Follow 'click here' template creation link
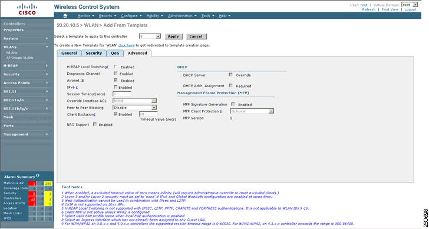The image size is (429, 229). [126, 45]
